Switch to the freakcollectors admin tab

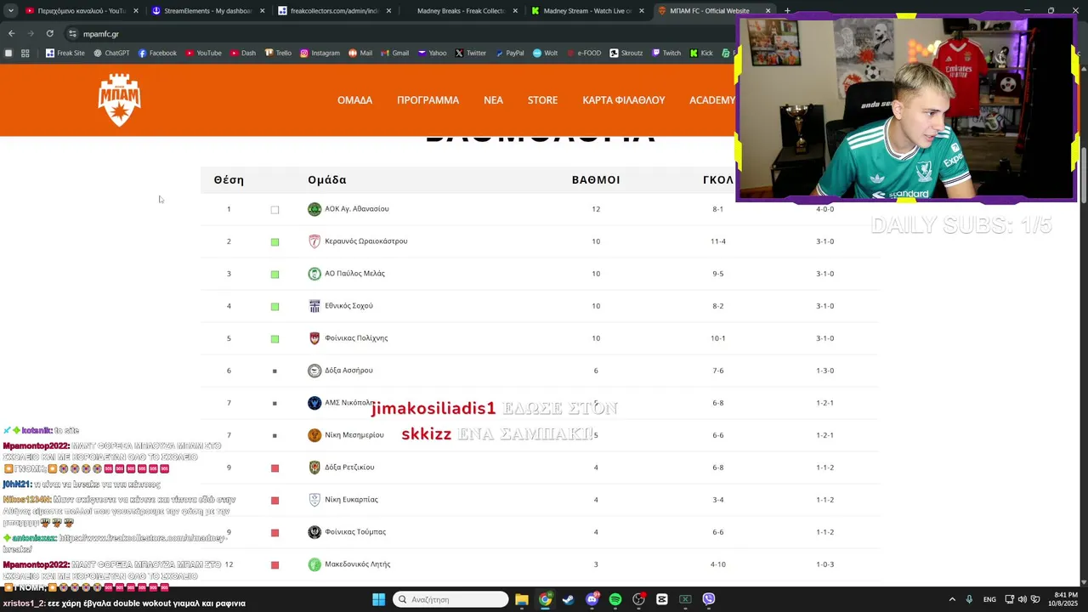333,11
